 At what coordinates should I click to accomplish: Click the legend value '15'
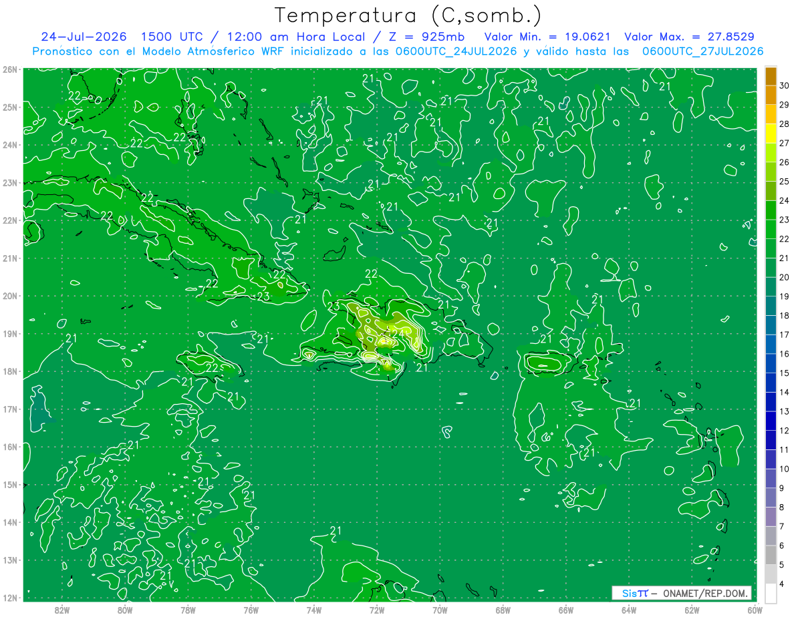pos(784,373)
